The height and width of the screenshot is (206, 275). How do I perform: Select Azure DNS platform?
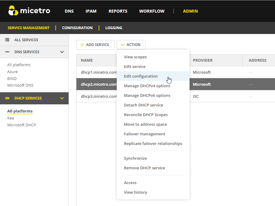click(x=12, y=72)
